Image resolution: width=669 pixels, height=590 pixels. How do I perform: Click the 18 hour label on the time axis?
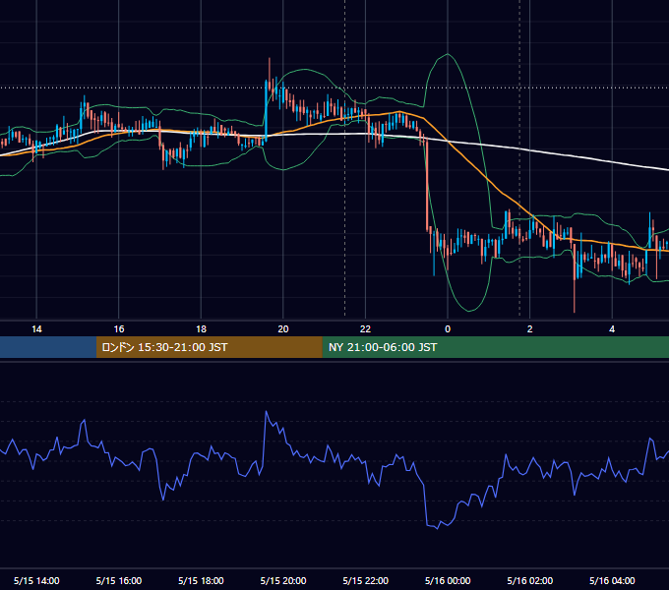pos(201,329)
